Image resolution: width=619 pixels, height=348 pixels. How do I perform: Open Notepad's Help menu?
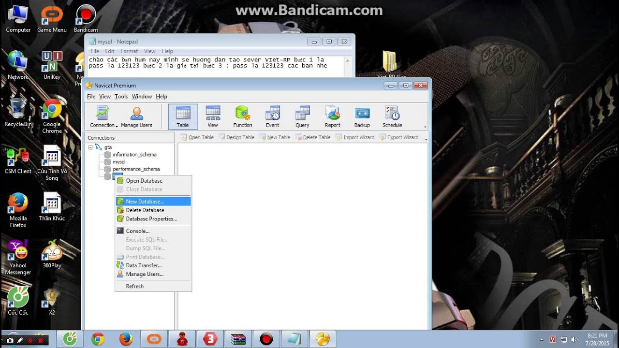pyautogui.click(x=167, y=51)
